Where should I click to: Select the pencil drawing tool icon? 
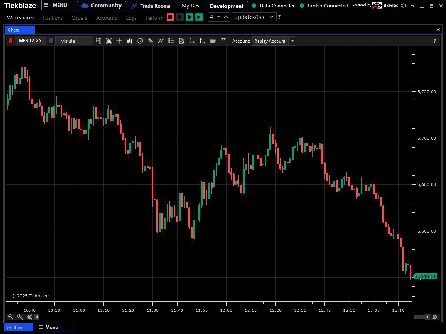tap(151, 41)
